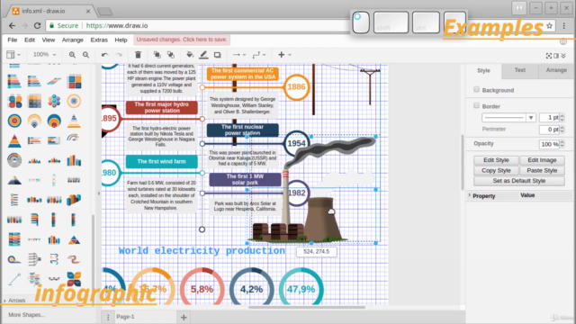Pick the concentric target circle shape

(14, 121)
